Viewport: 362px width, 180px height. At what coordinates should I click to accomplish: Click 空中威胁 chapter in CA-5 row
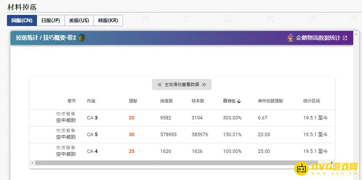[x=66, y=137]
